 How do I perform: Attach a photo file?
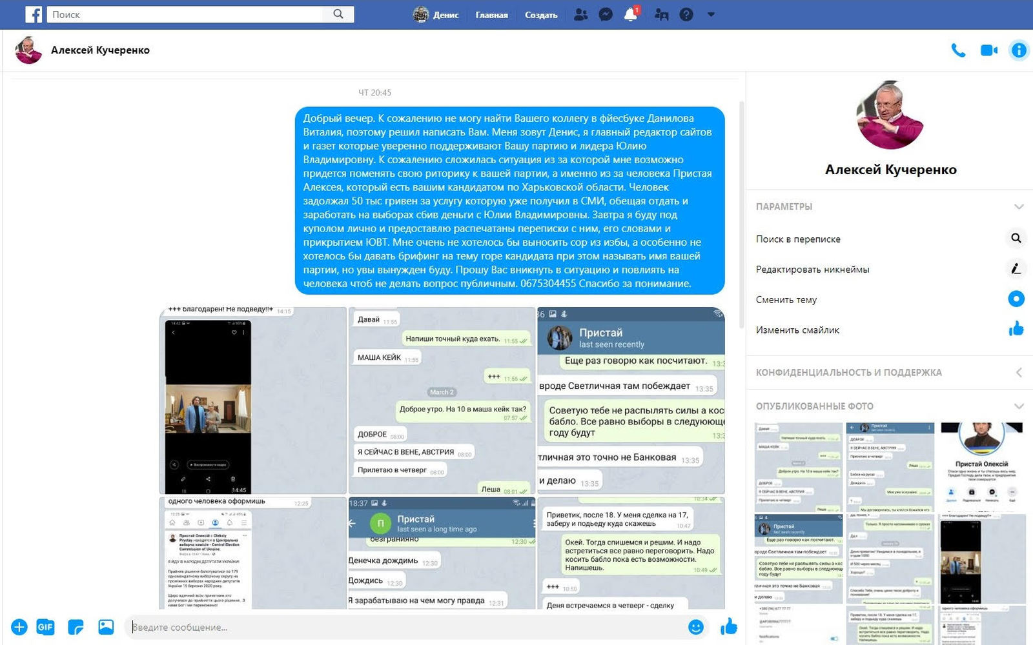pyautogui.click(x=106, y=627)
